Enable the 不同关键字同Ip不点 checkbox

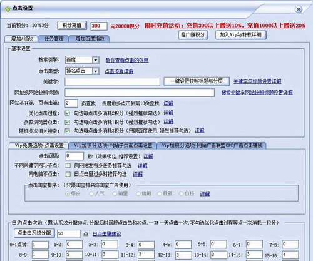pyautogui.click(x=68, y=165)
